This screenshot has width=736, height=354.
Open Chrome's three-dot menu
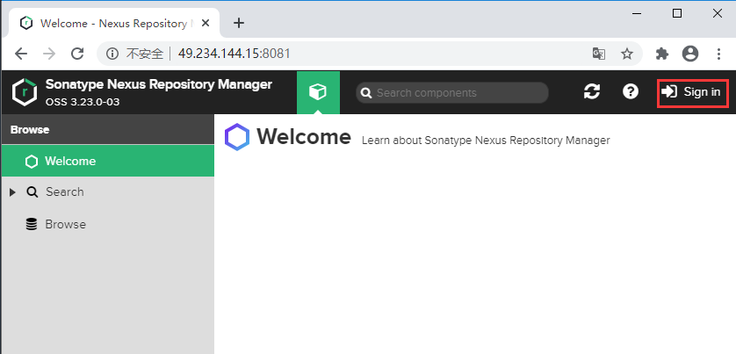coord(718,54)
